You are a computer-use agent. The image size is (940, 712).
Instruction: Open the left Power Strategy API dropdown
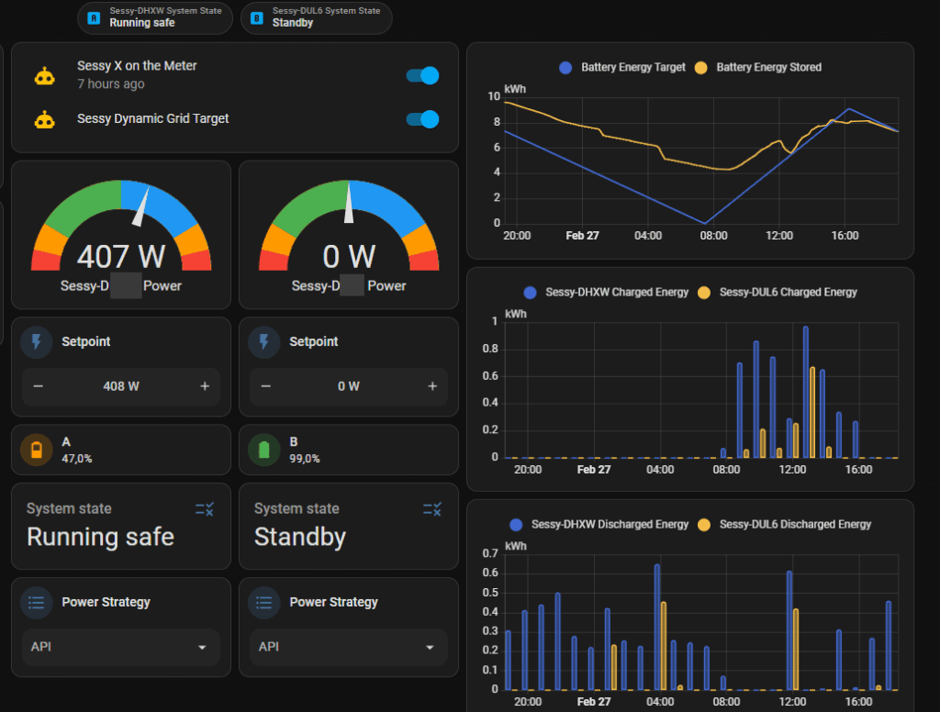pyautogui.click(x=120, y=647)
